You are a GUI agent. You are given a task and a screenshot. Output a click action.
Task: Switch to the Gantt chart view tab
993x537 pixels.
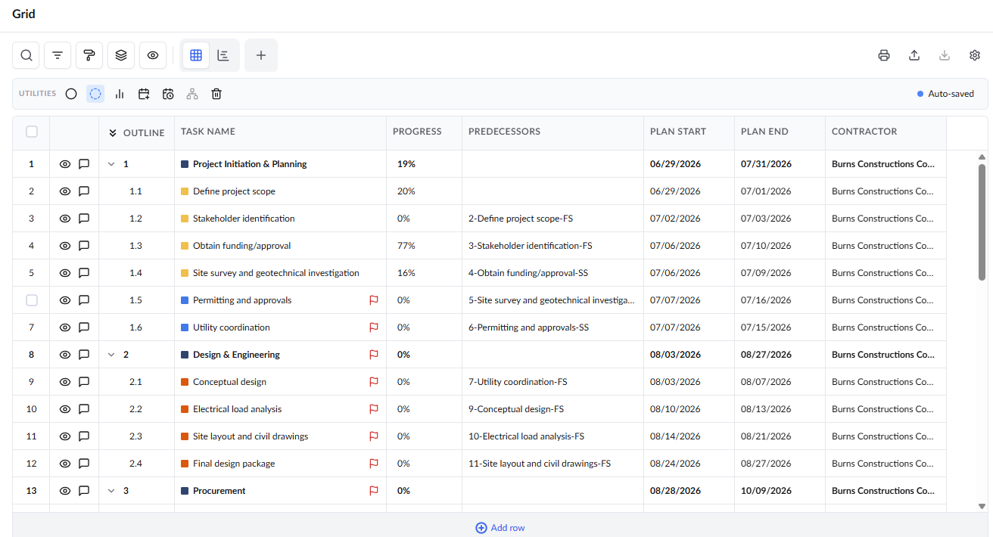[x=223, y=55]
